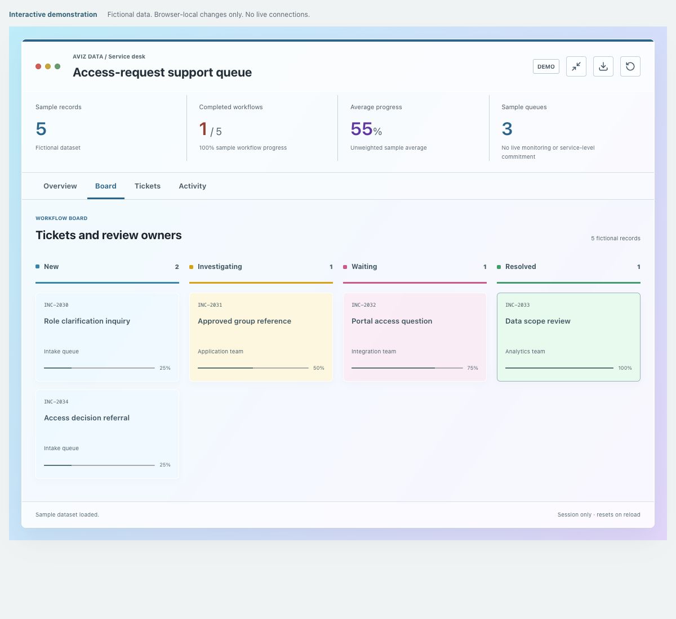Click the INC-2031 ticket ID
The width and height of the screenshot is (676, 619).
pyautogui.click(x=210, y=305)
